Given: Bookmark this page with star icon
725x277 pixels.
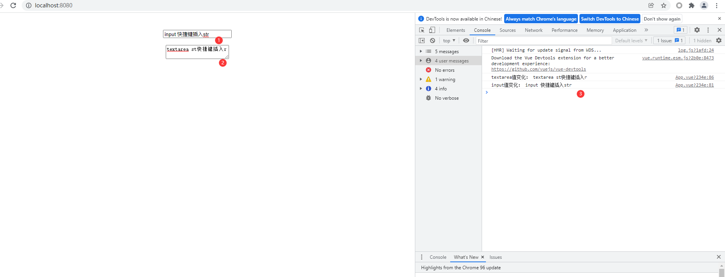Looking at the screenshot, I should pos(664,5).
